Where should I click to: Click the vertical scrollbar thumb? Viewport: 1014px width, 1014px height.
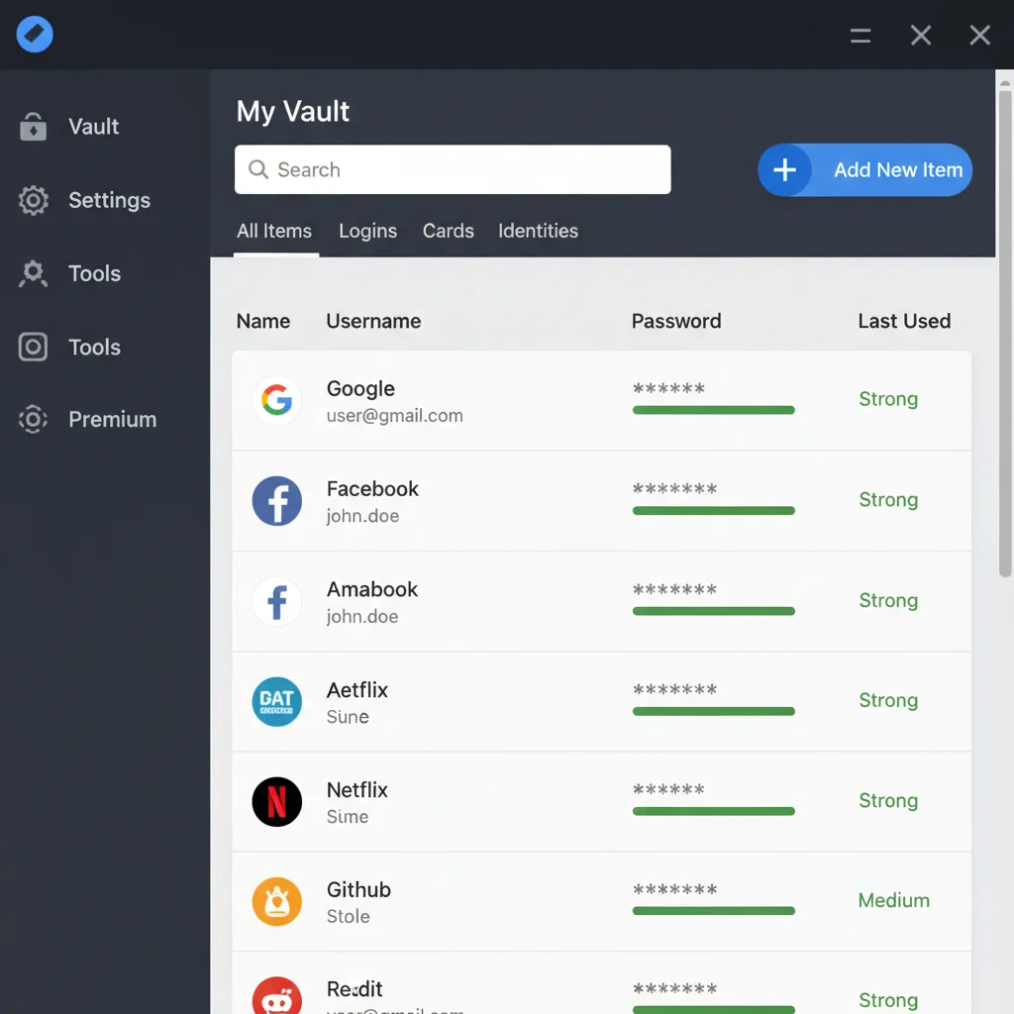pyautogui.click(x=1004, y=333)
